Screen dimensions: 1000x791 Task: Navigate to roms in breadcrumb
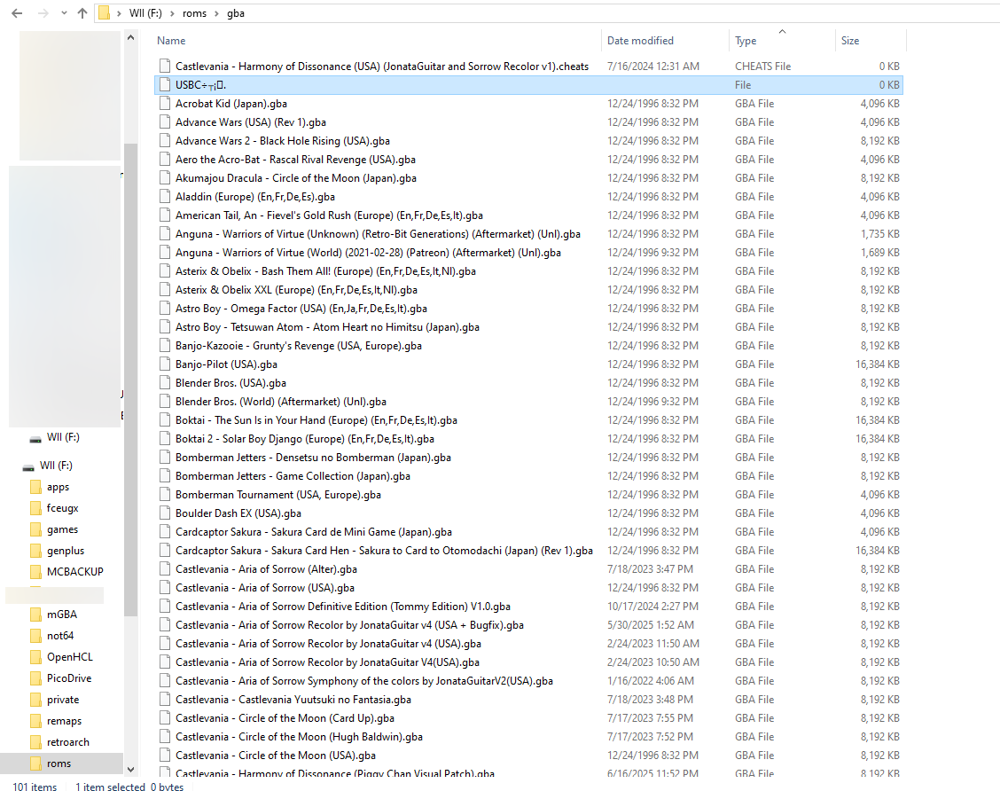(194, 12)
